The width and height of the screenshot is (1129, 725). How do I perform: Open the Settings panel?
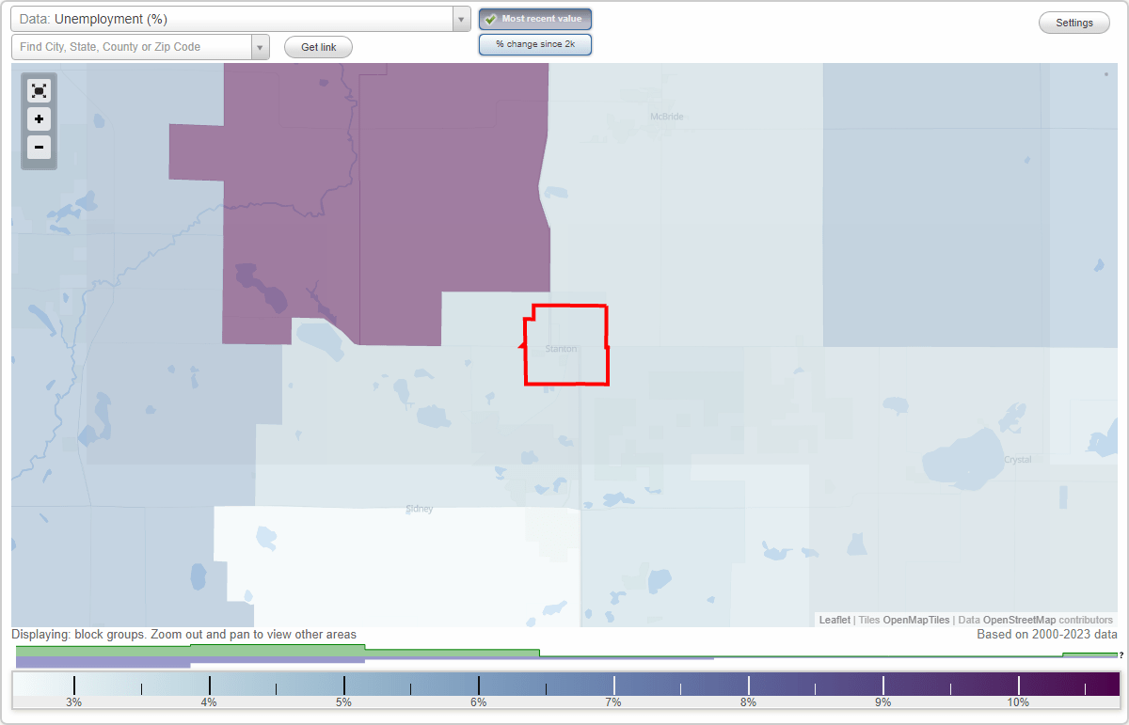point(1073,22)
